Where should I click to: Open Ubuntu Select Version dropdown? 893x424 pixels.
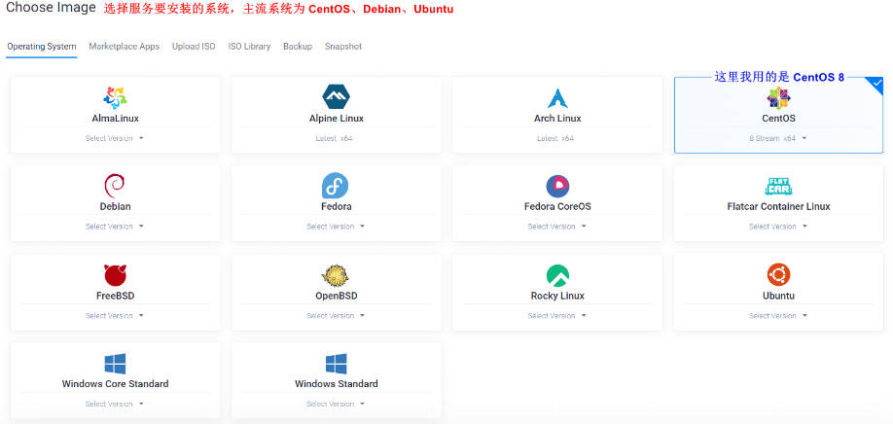pos(778,316)
